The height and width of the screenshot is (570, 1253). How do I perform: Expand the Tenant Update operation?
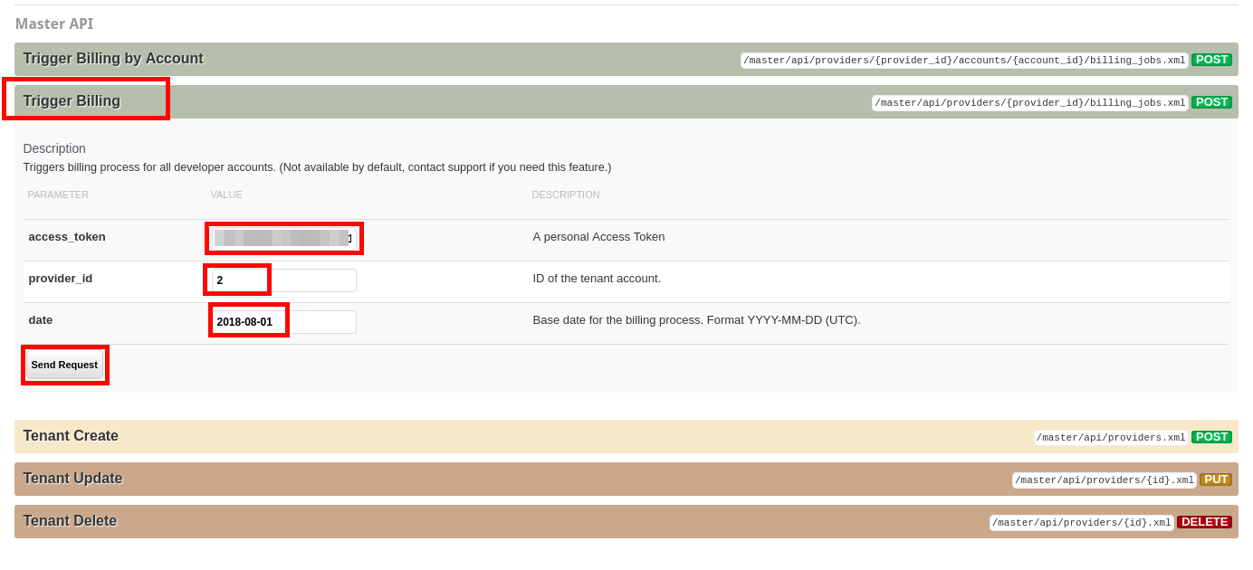coord(72,479)
